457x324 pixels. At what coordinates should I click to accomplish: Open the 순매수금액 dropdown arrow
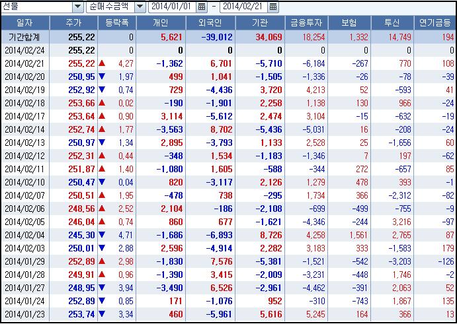pos(140,7)
